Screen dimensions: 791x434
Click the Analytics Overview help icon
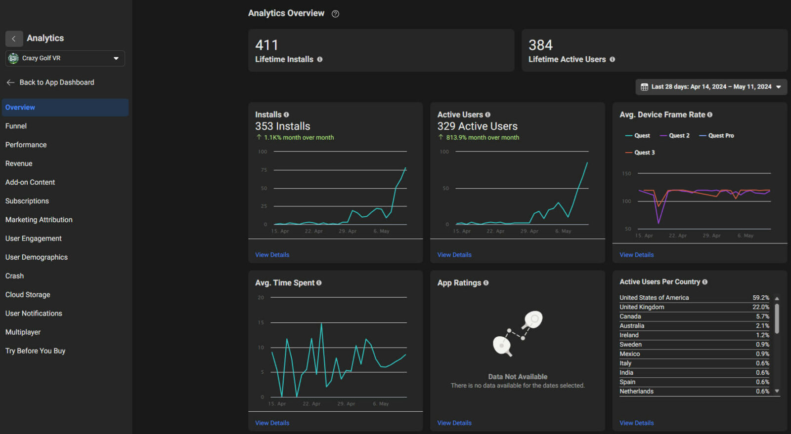[335, 14]
